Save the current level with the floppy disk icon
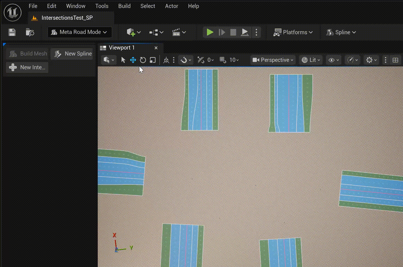 click(x=12, y=32)
